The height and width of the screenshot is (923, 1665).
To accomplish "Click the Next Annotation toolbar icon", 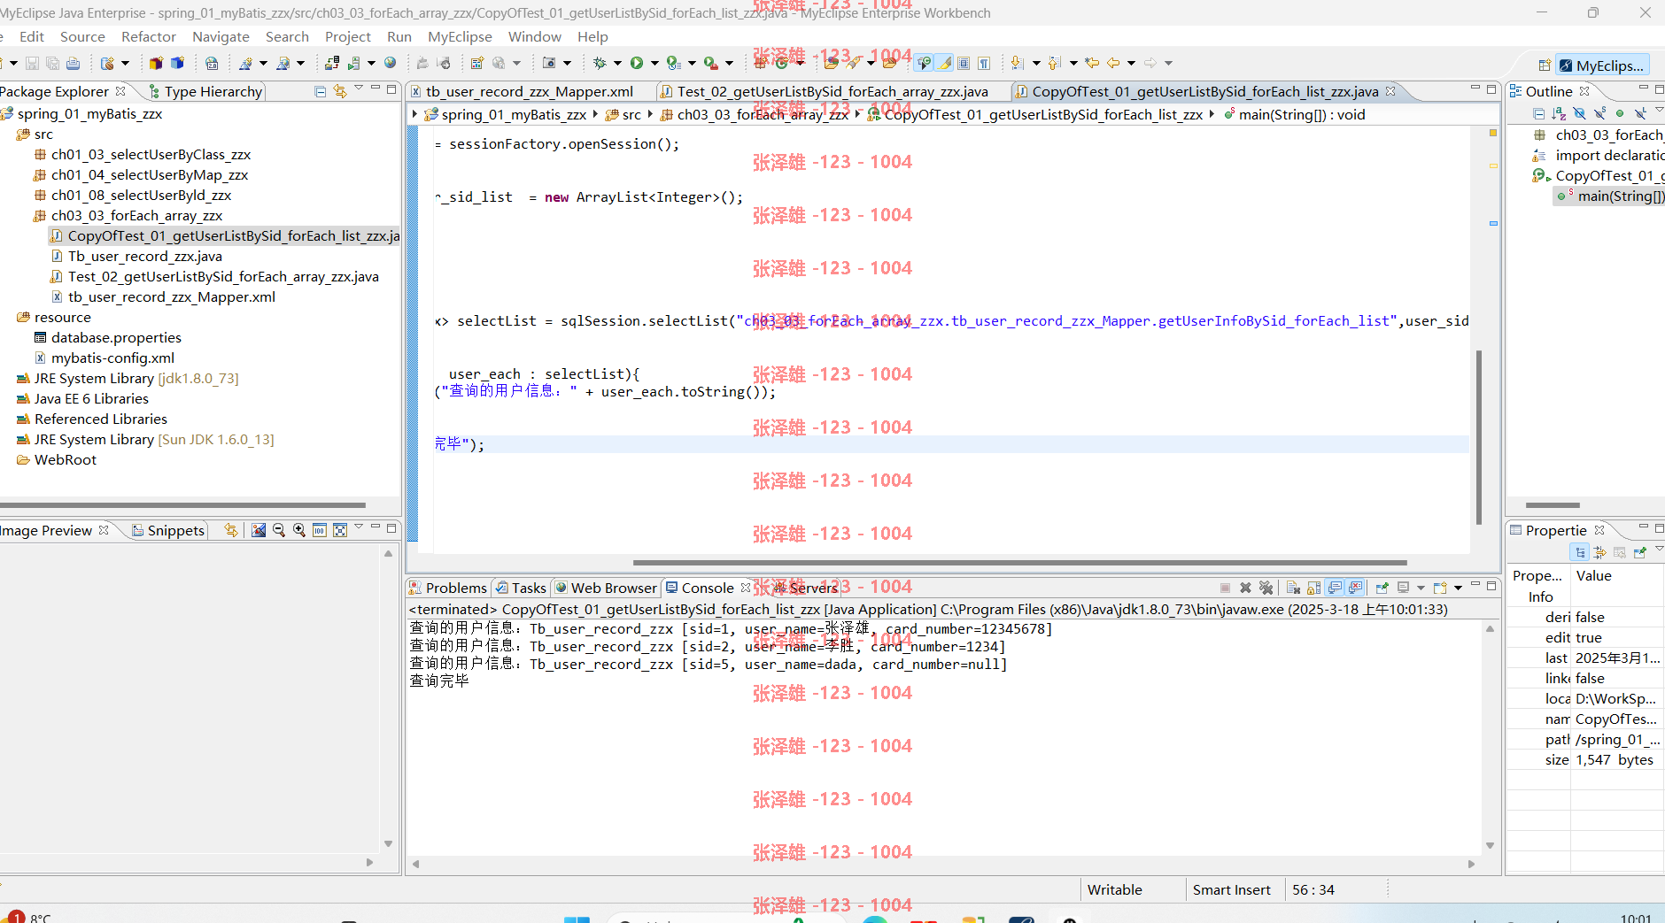I will [x=1017, y=63].
